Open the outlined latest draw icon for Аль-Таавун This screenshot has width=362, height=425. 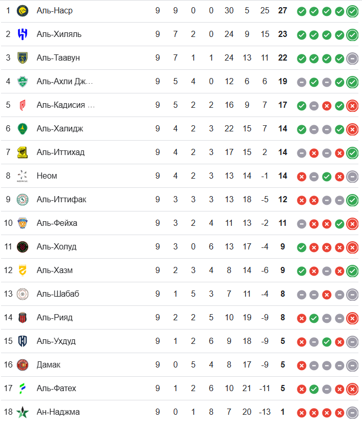(352, 58)
